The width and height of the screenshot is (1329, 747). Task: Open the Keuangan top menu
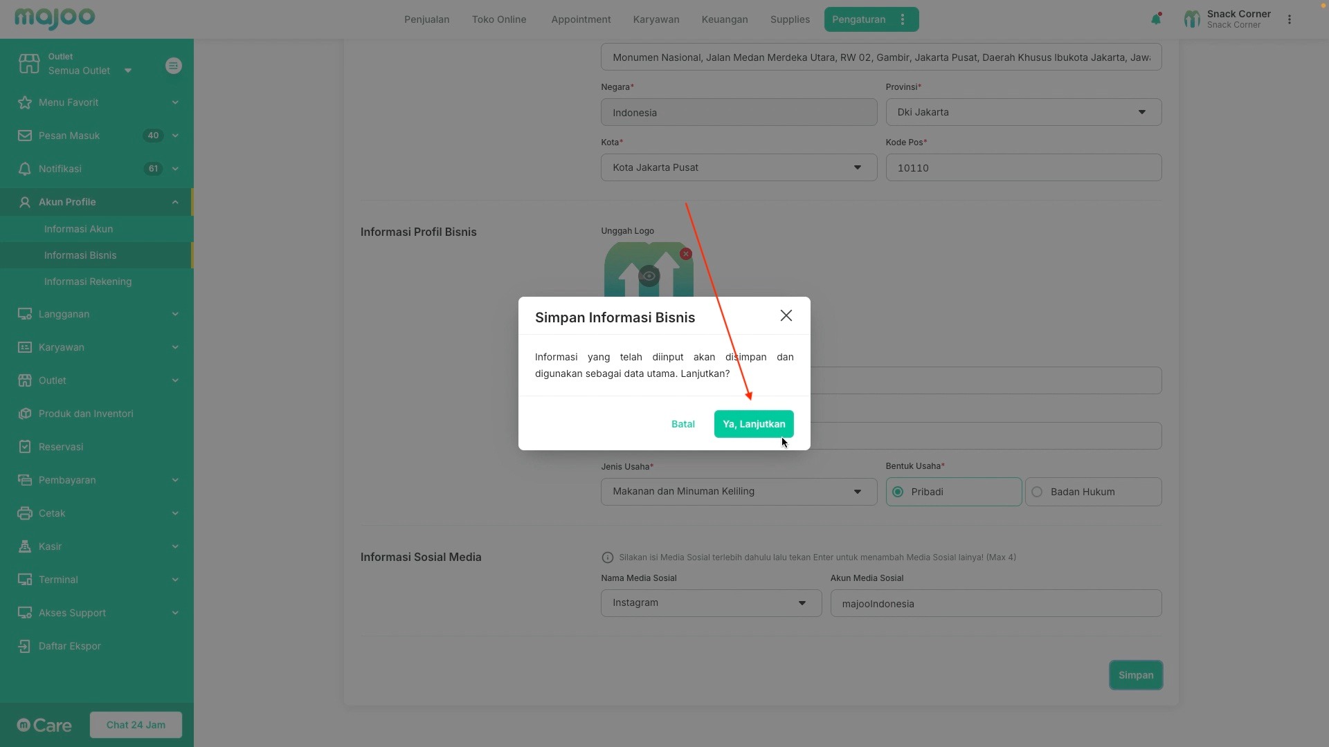pos(724,19)
